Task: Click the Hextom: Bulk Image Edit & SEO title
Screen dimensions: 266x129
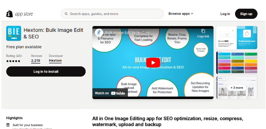Action: pos(53,33)
